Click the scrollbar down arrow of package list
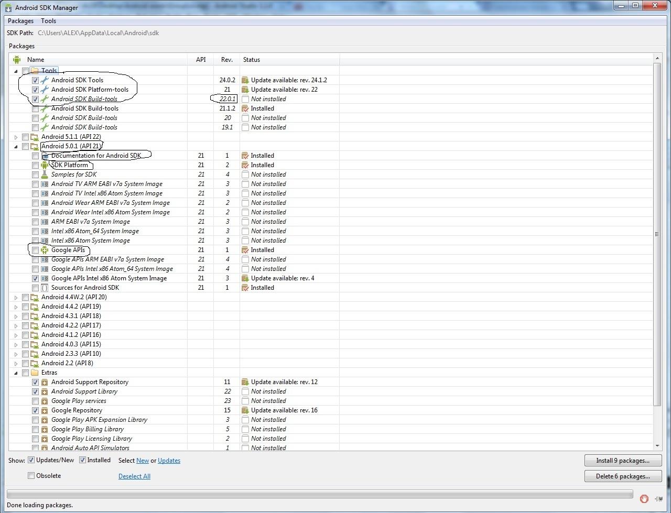This screenshot has height=513, width=671. pyautogui.click(x=657, y=446)
